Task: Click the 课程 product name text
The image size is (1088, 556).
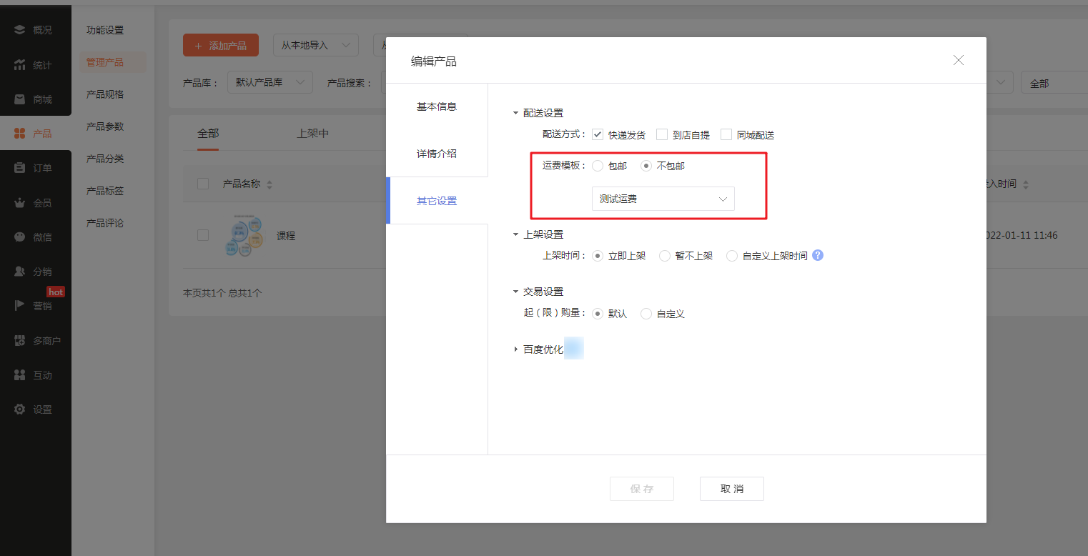Action: (286, 236)
